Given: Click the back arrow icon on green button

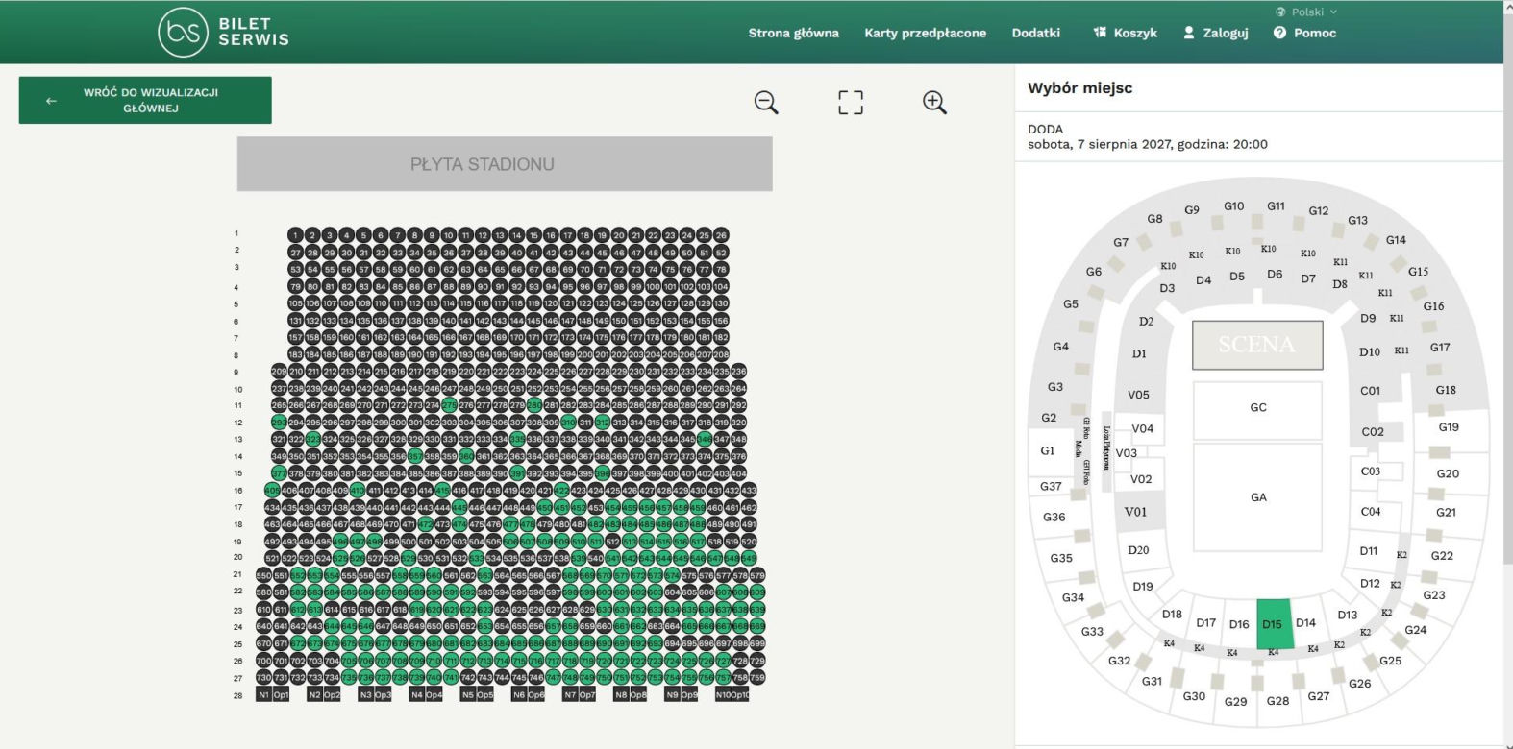Looking at the screenshot, I should coord(51,101).
